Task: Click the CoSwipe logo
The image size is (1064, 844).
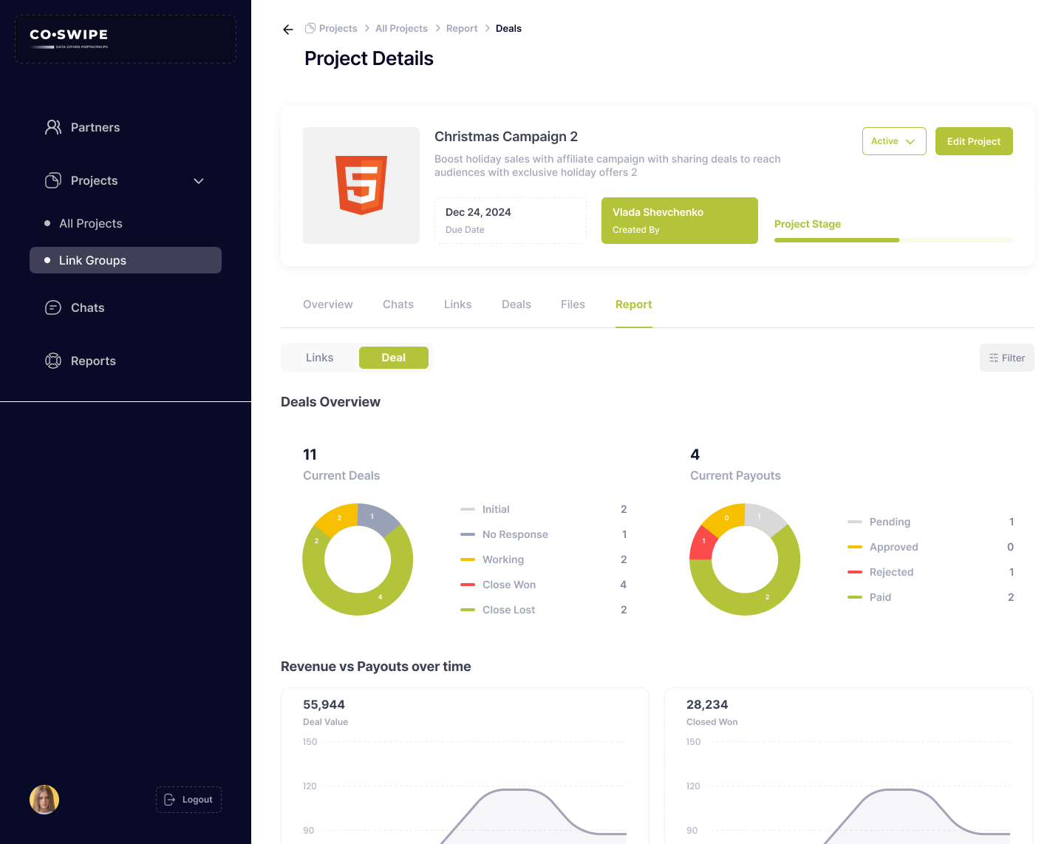Action: tap(69, 38)
